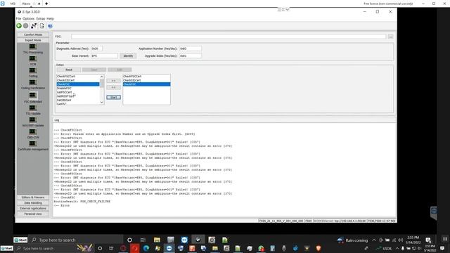Click the inner taskbar search box
This screenshot has height=253, width=450.
coord(76,240)
